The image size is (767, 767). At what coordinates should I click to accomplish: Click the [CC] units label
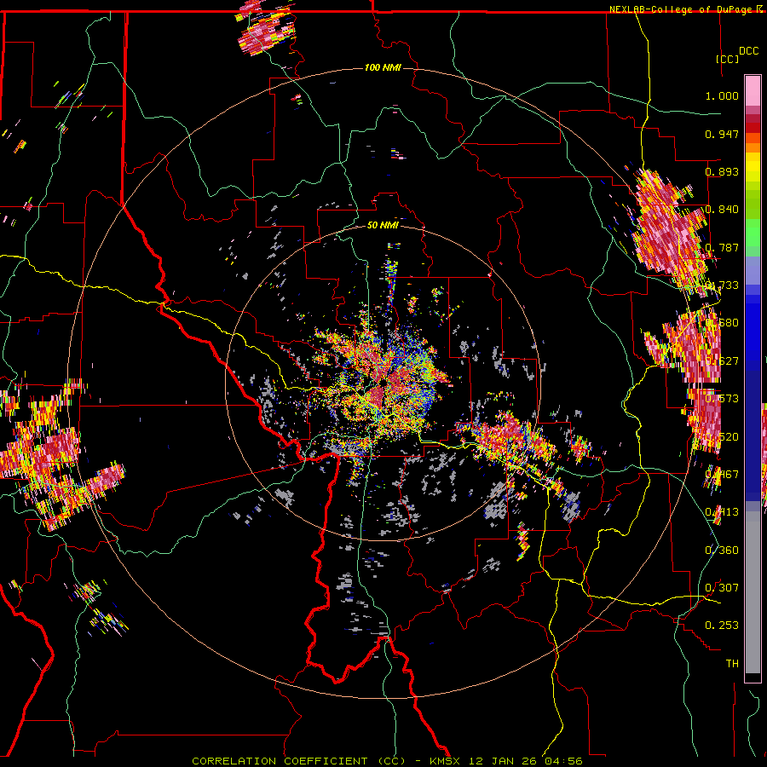click(728, 59)
